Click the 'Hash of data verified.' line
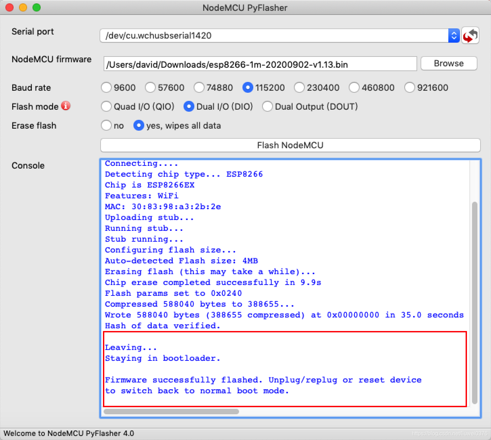491x440 pixels. click(x=163, y=326)
